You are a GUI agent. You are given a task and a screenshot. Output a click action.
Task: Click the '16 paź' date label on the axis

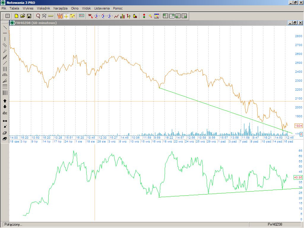coord(288,142)
